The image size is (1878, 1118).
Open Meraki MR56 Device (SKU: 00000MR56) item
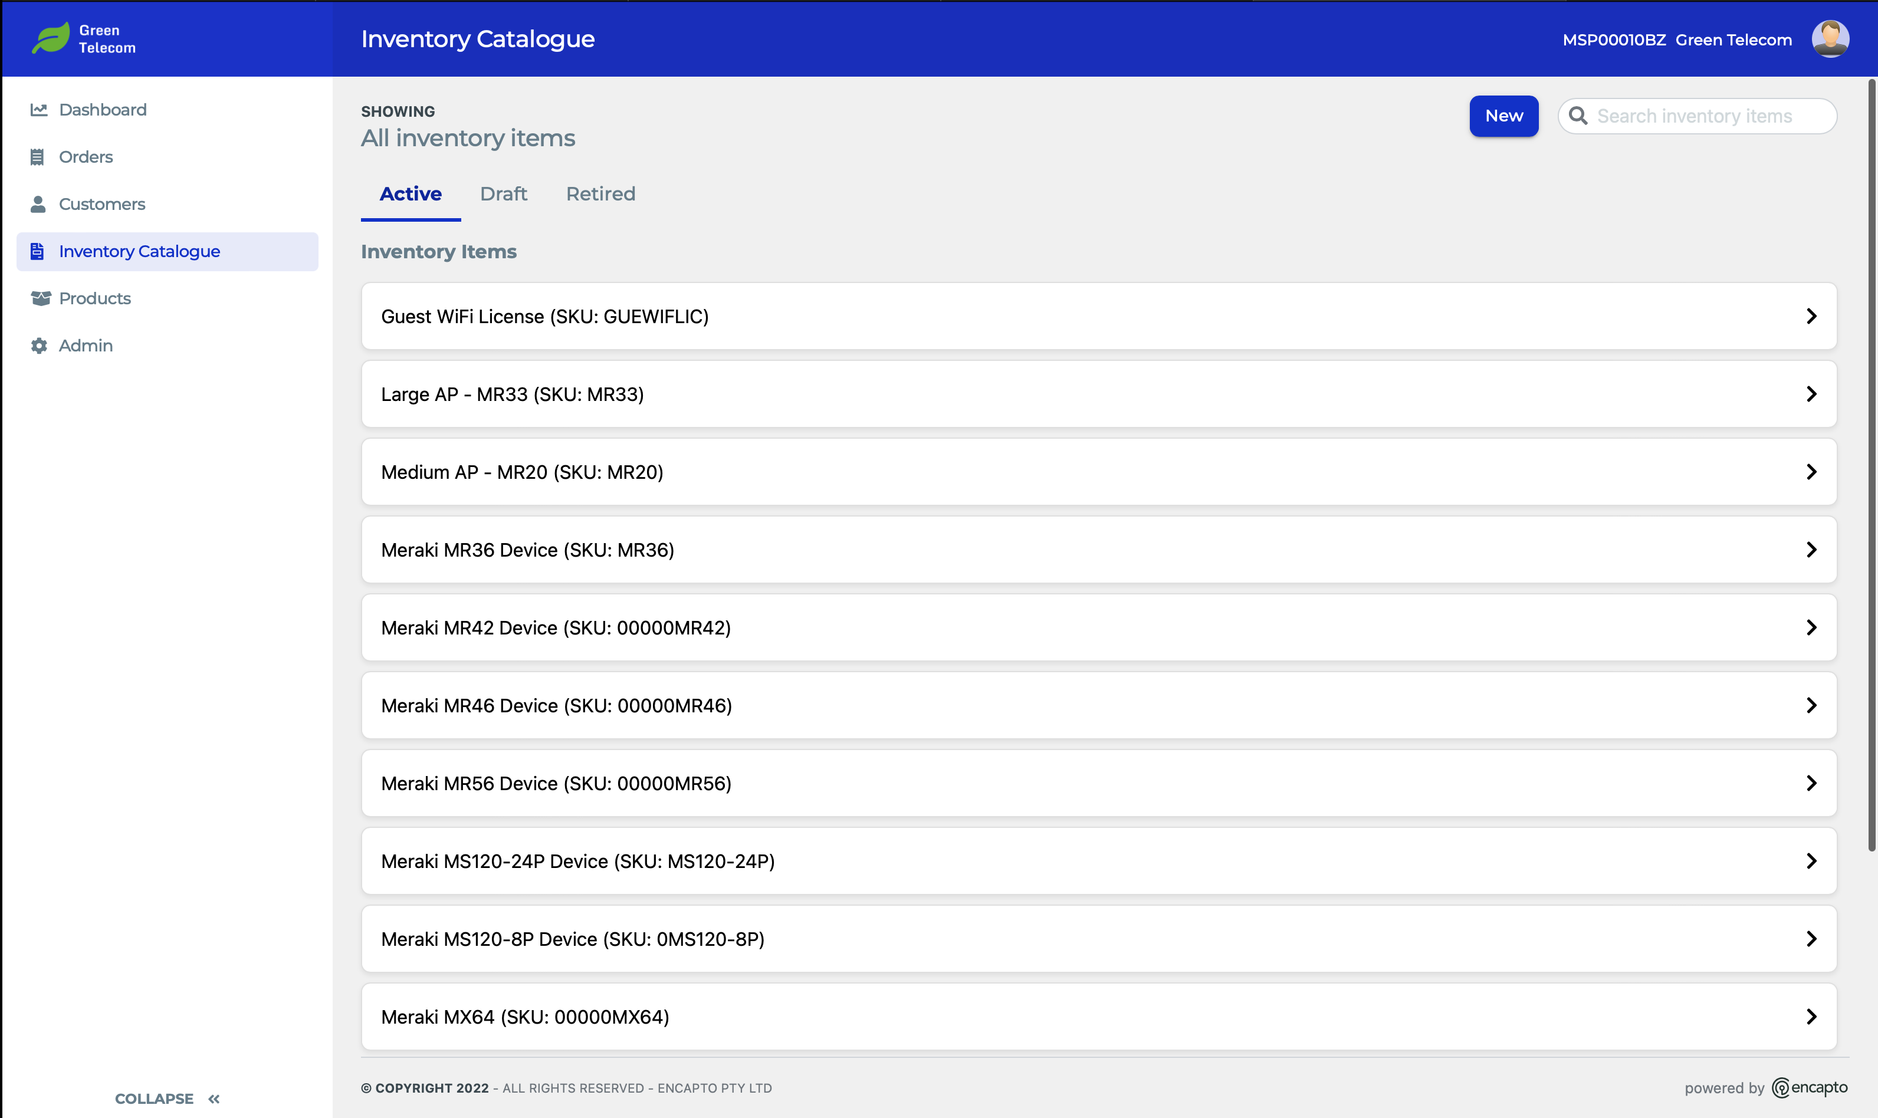coord(1099,784)
